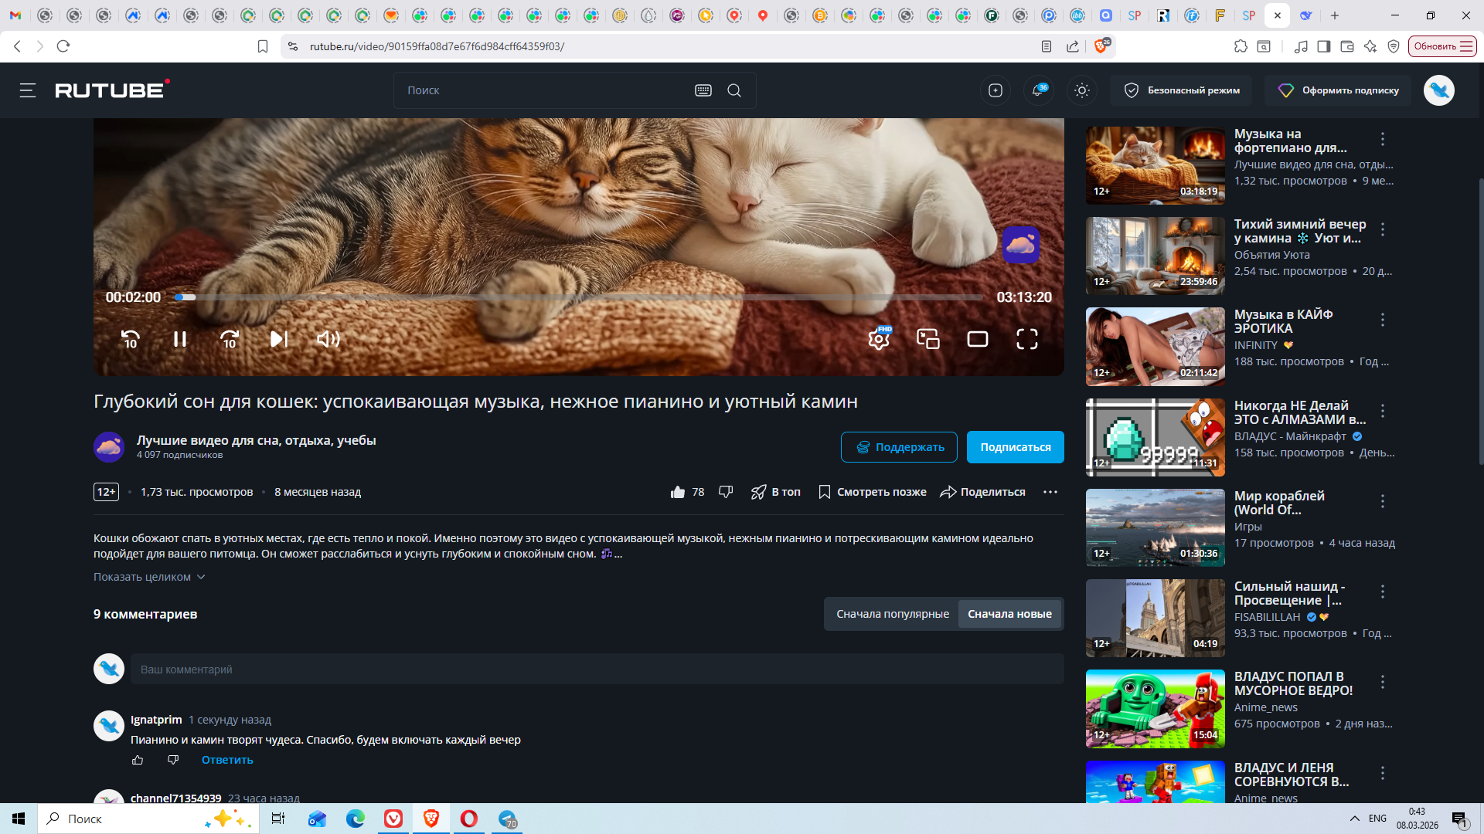Select Сначала новые comment sorting

click(x=1009, y=614)
